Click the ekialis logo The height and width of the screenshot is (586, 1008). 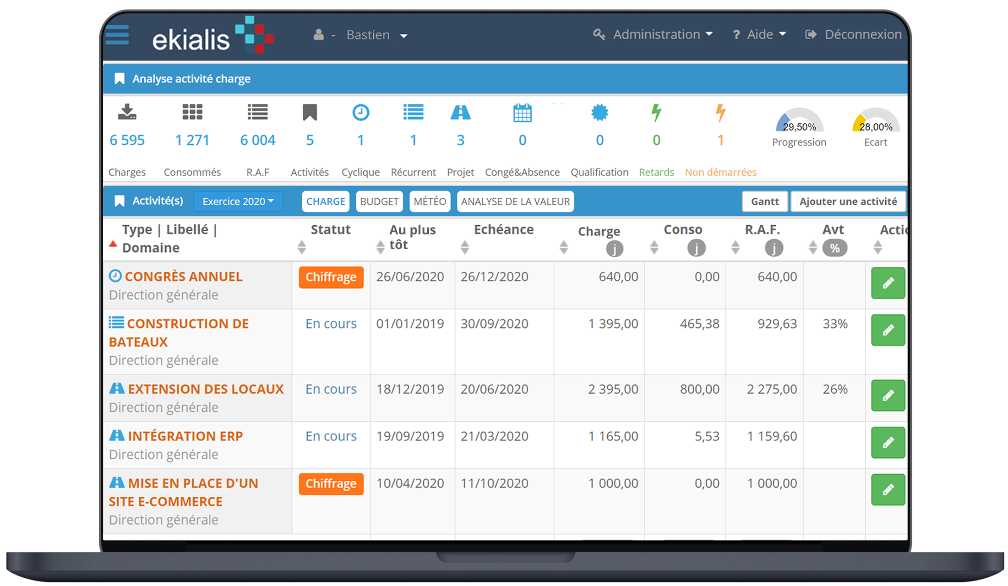[x=213, y=35]
